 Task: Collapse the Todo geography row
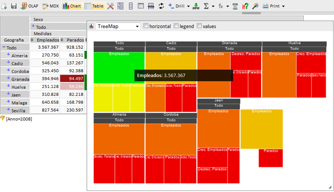click(4, 47)
